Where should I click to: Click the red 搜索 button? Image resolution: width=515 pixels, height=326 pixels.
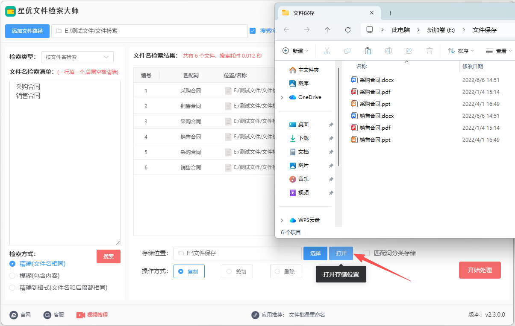109,256
